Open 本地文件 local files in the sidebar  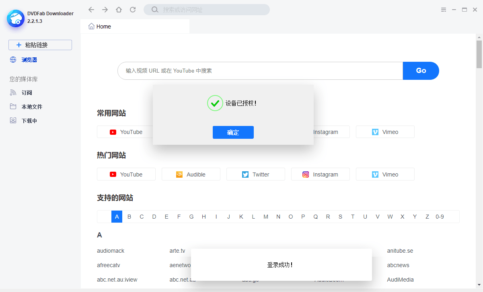click(31, 107)
